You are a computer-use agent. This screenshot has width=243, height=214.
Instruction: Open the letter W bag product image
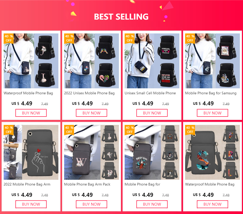(x=92, y=152)
